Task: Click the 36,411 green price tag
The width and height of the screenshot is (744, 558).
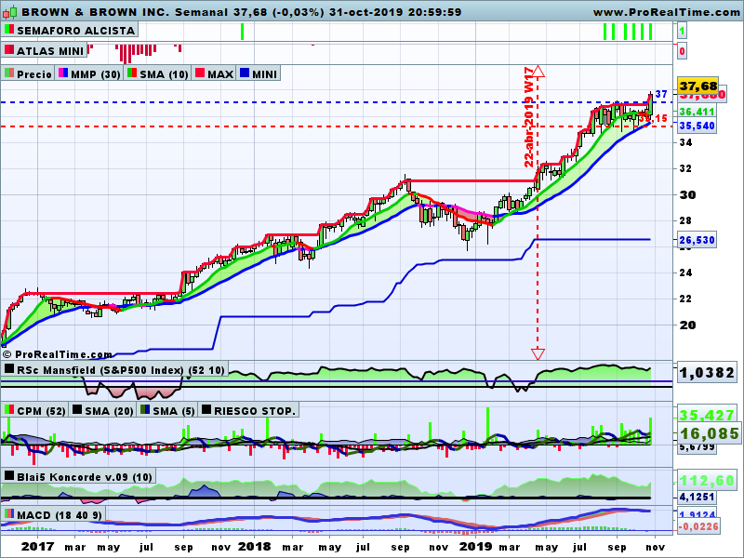Action: (697, 112)
